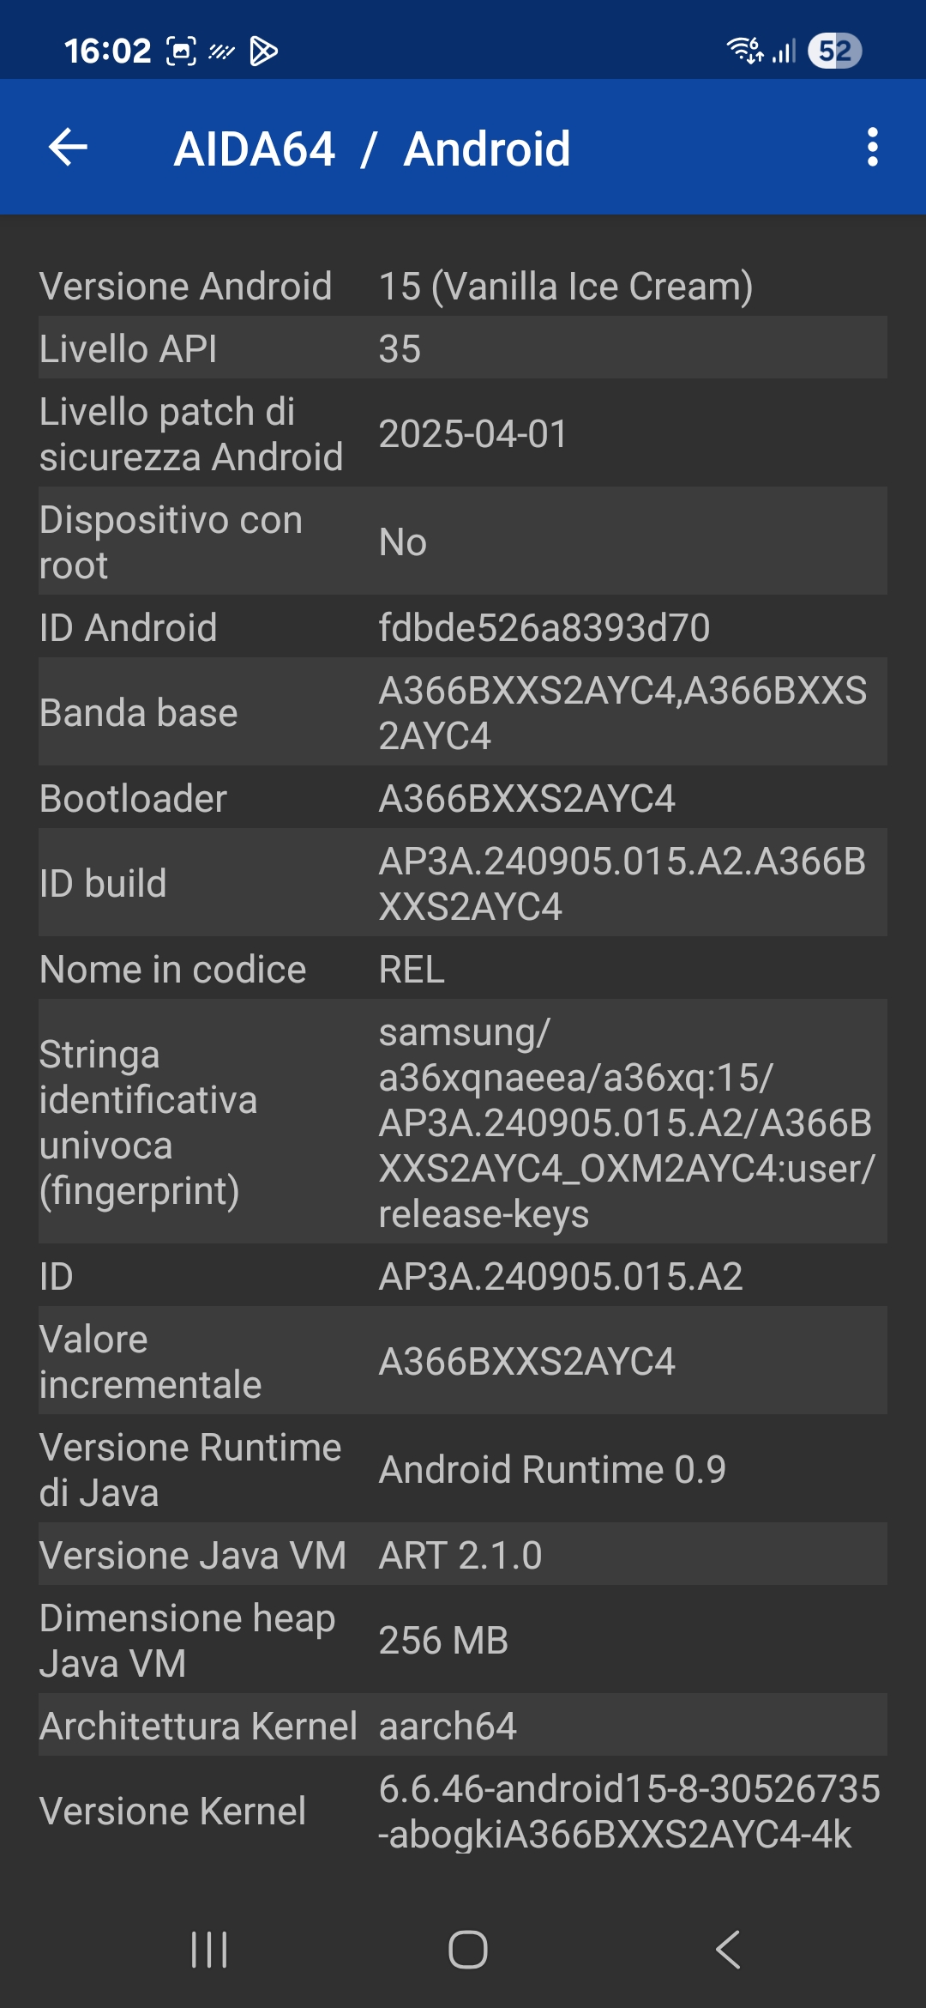
Task: Select the Bootloader row
Action: click(x=463, y=798)
